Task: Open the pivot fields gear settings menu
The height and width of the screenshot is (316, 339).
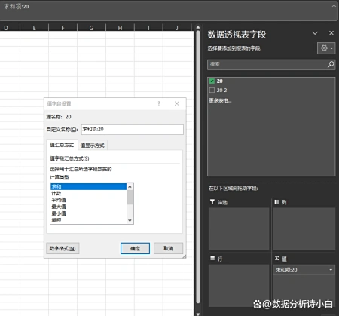Action: point(326,48)
